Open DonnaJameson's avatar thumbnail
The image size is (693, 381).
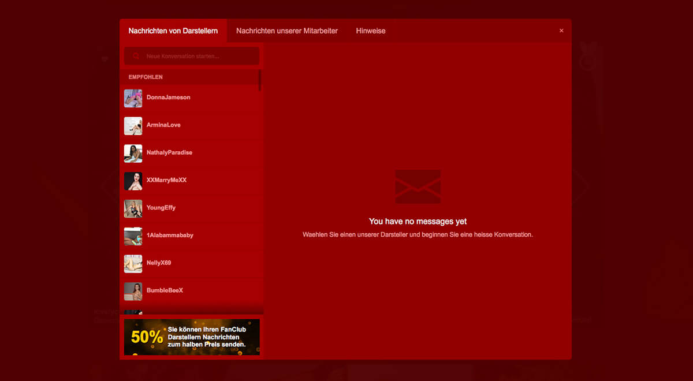[133, 98]
